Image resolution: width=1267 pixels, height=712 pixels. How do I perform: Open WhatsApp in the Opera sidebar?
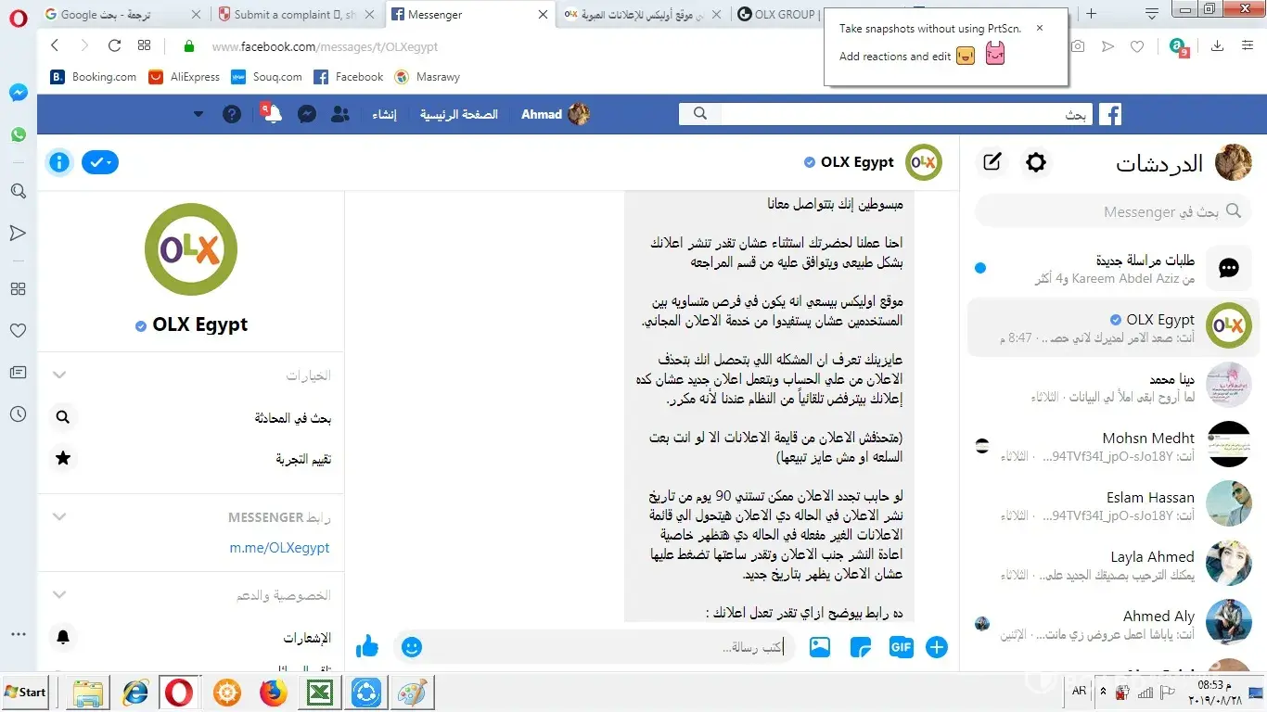coord(18,135)
